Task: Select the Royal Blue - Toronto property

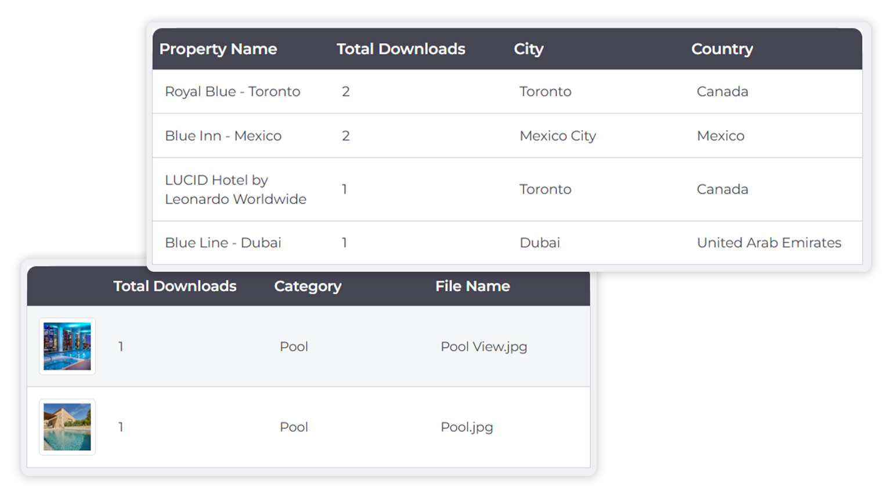Action: tap(232, 92)
